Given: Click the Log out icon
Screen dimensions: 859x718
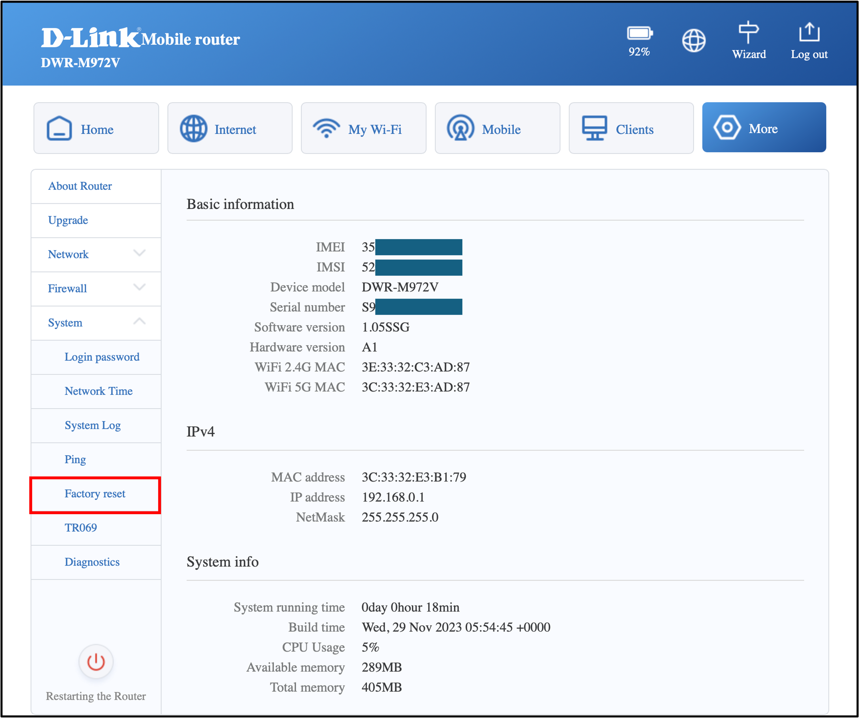Looking at the screenshot, I should (809, 32).
